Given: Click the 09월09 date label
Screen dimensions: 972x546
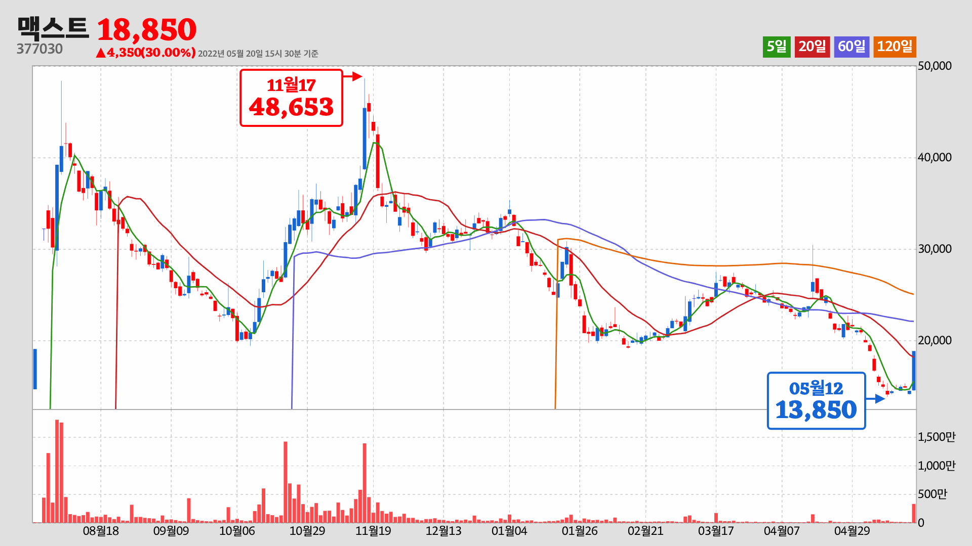Looking at the screenshot, I should 171,531.
